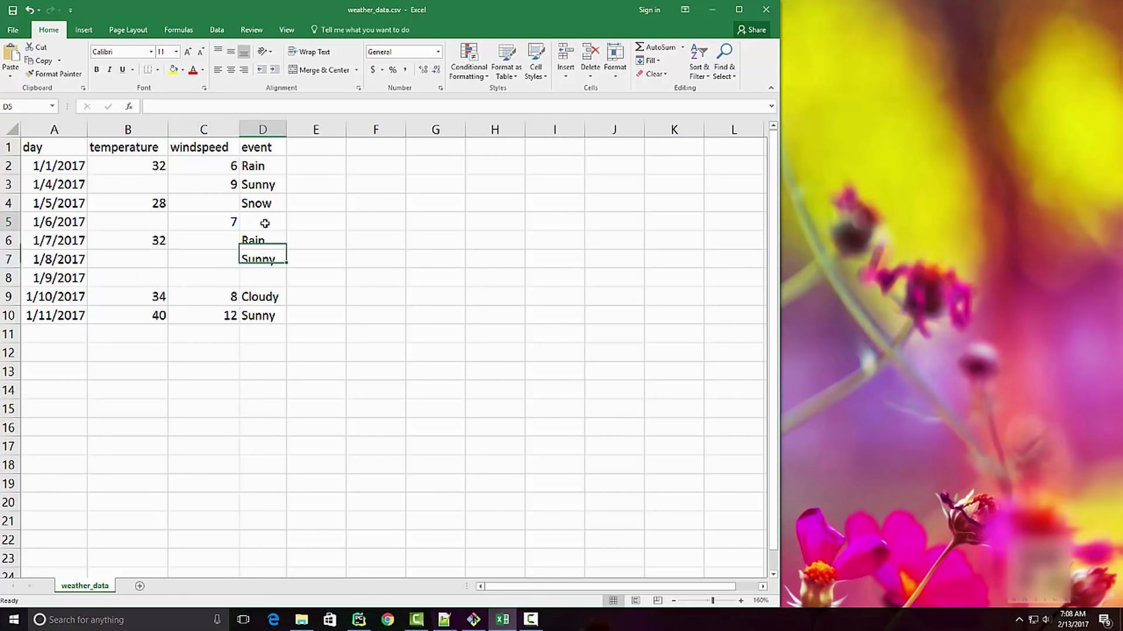Click the Insert Function fx icon

point(129,106)
